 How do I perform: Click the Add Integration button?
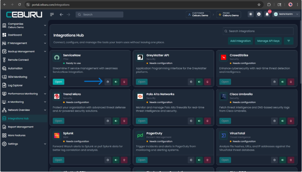(240, 41)
